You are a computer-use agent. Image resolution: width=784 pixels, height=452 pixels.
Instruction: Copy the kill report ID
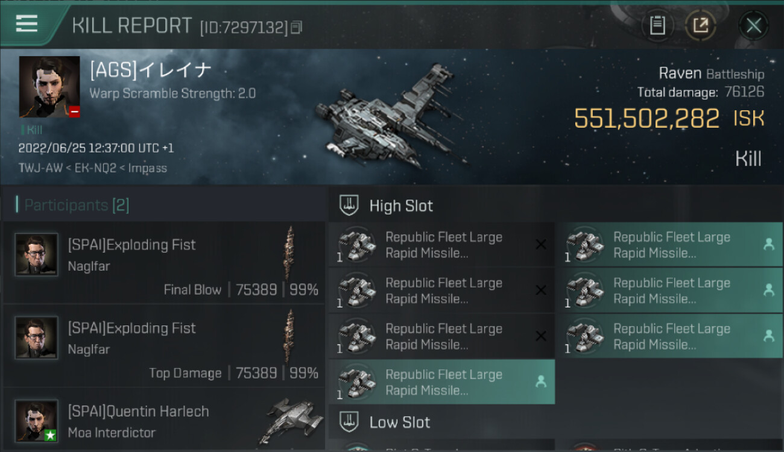296,27
